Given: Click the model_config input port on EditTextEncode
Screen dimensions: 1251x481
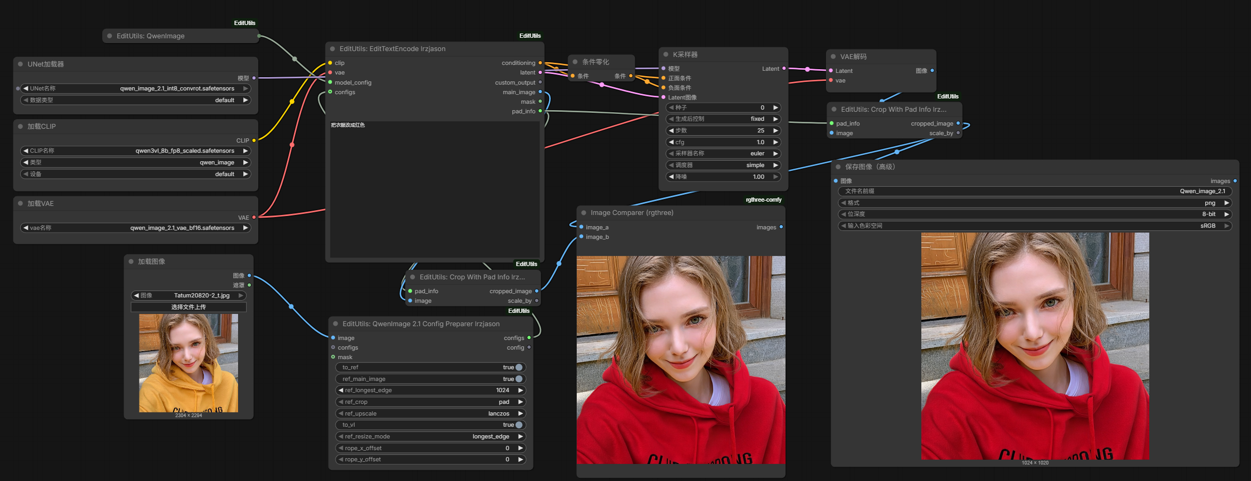Looking at the screenshot, I should [330, 82].
